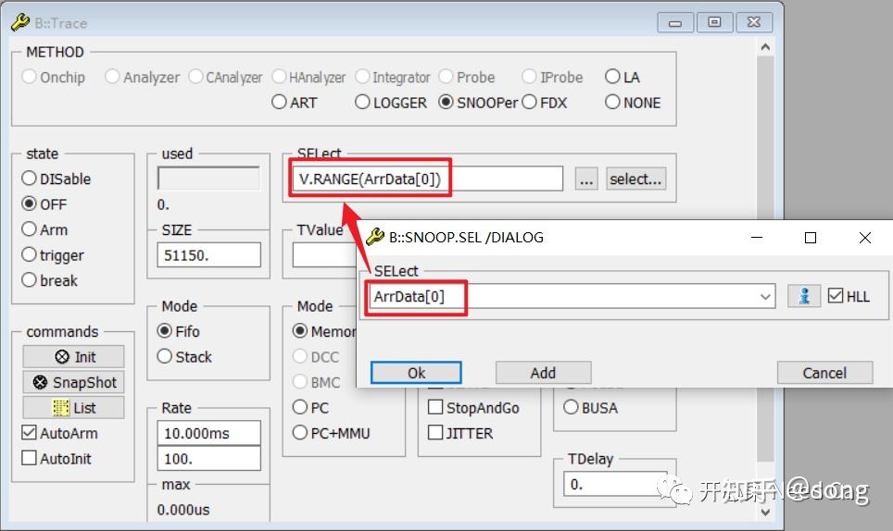Confirm the dialog with the Ok button
Screen dimensions: 893x531
416,373
